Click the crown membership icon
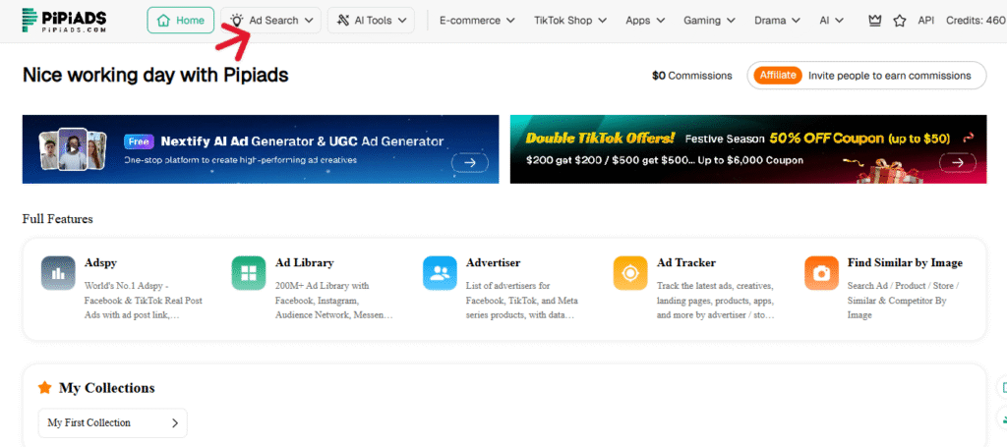The height and width of the screenshot is (447, 1007). pyautogui.click(x=874, y=21)
